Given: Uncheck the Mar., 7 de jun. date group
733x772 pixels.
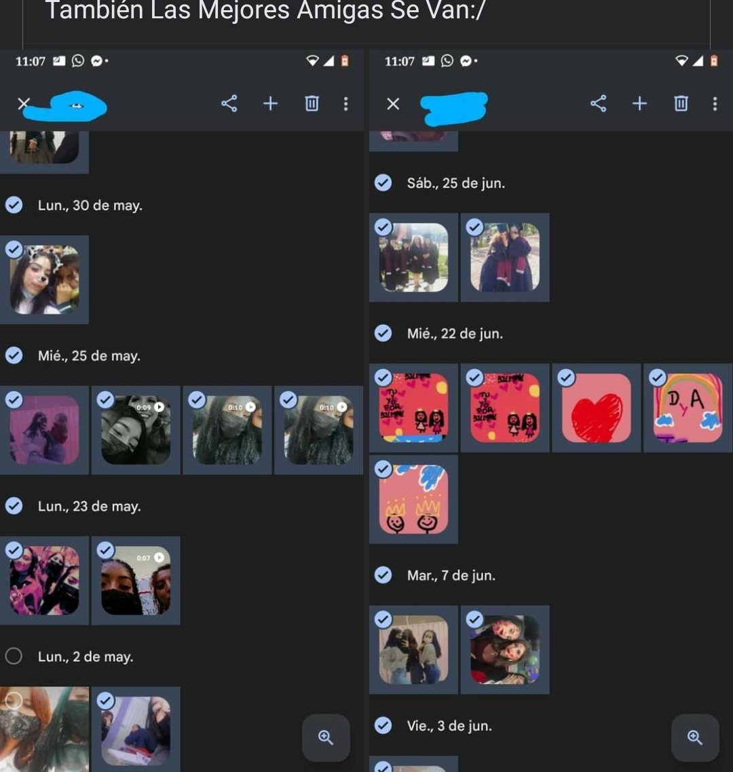Looking at the screenshot, I should [x=383, y=575].
